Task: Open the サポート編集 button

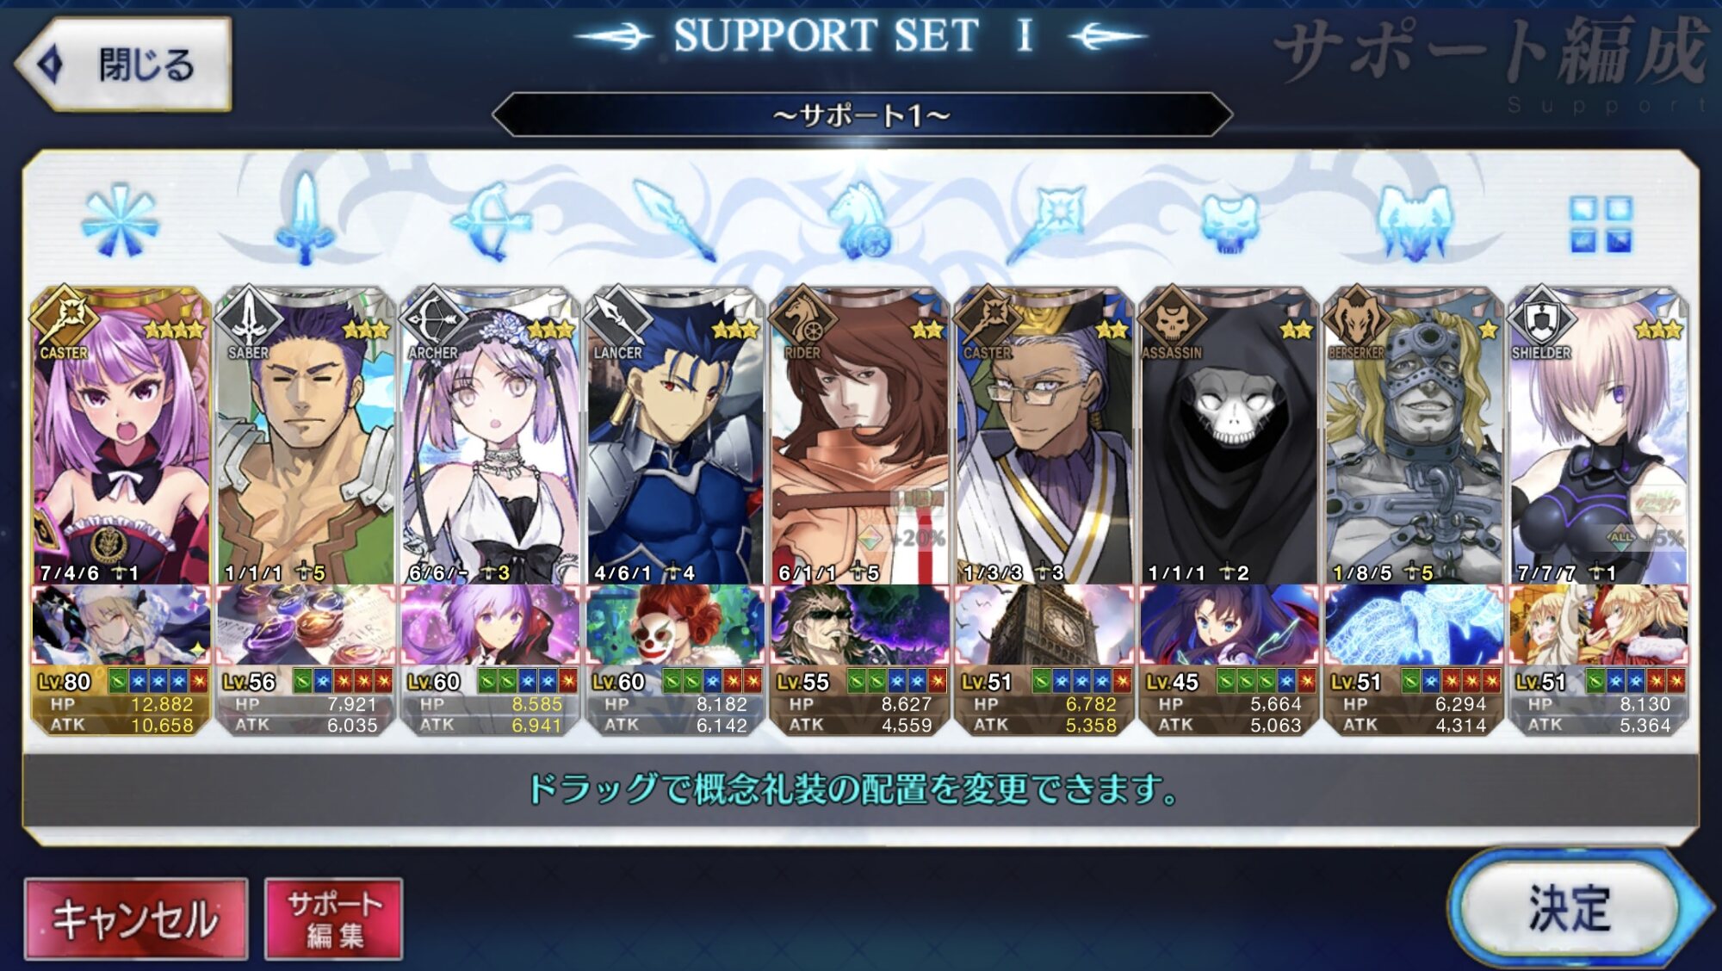Action: [333, 919]
